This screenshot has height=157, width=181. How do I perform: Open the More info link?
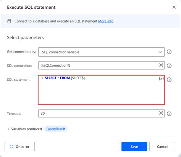pos(106,21)
